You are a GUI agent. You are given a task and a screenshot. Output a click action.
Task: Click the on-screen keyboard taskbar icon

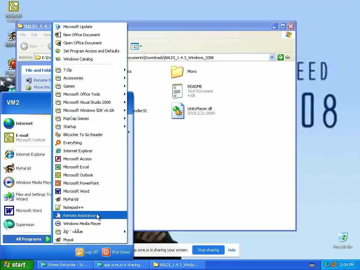click(x=312, y=265)
